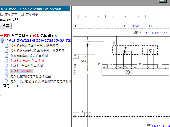The width and height of the screenshot is (170, 127).
Task: Click document icon for 起动机, 发电机 entry
Action: click(x=7, y=61)
